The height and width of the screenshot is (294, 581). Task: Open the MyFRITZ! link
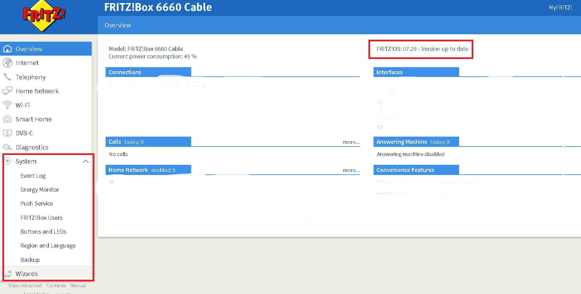pos(560,7)
